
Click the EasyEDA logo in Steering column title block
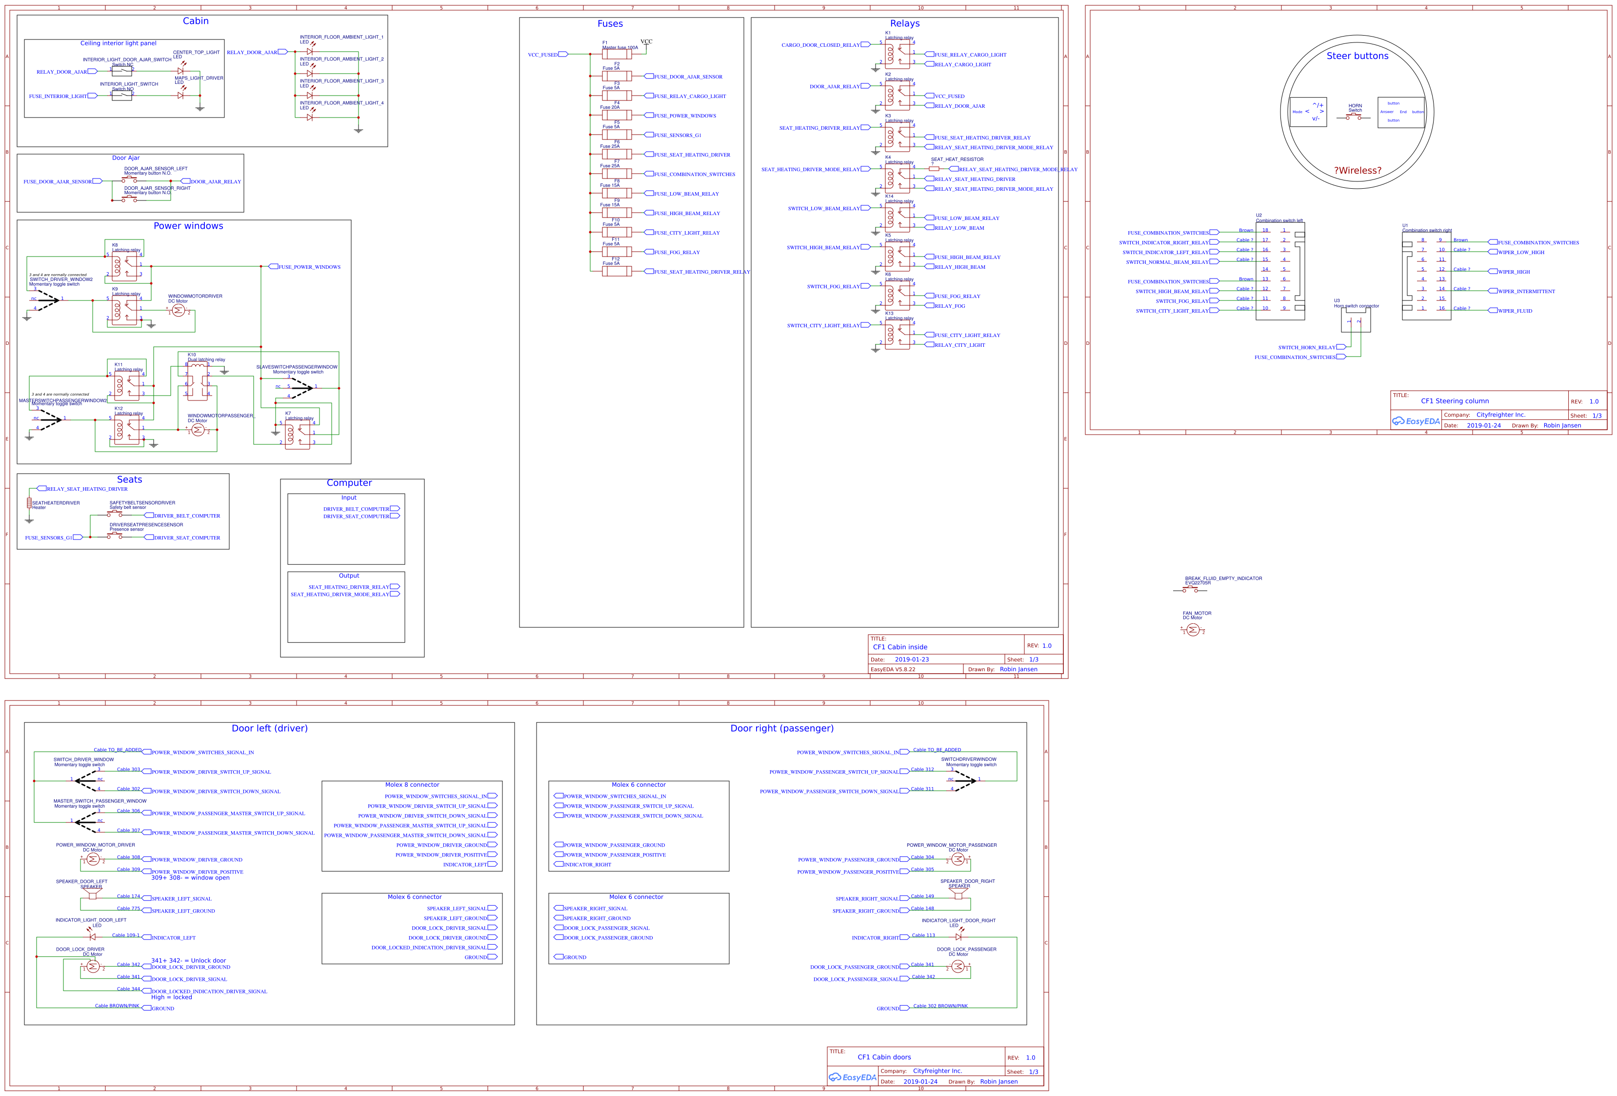1415,421
